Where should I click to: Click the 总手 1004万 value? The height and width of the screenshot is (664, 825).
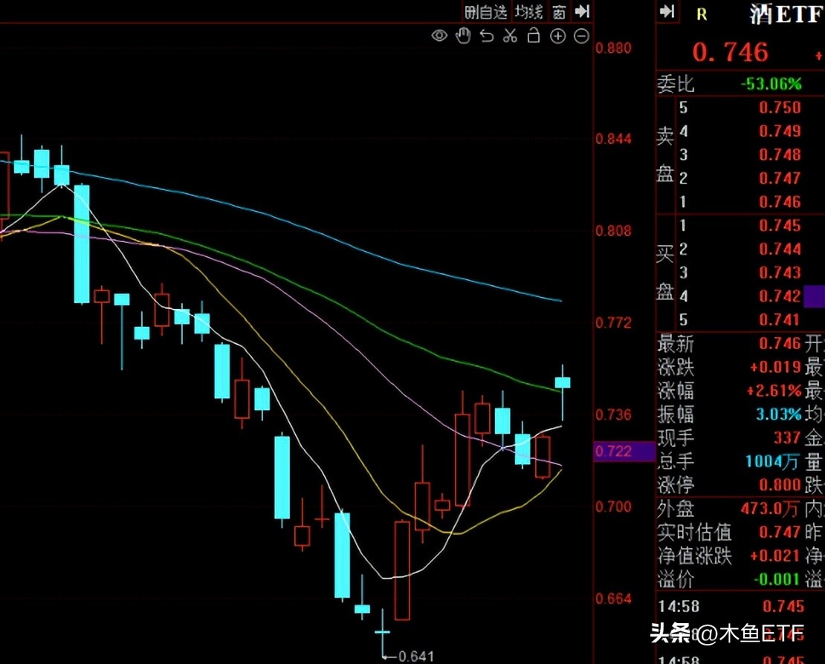(772, 461)
